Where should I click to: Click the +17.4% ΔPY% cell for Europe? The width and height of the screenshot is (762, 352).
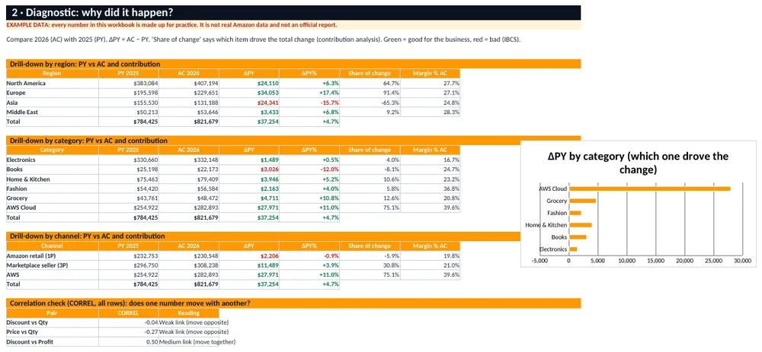tap(309, 93)
